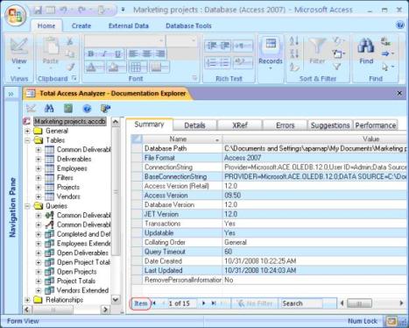Expand the General folder node
Viewport: 409px width, 328px height.
point(27,131)
